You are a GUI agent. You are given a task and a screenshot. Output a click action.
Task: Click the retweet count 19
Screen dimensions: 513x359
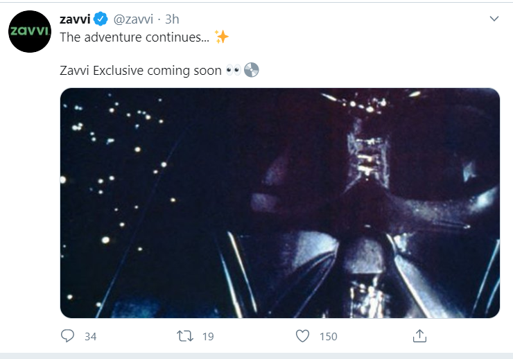pyautogui.click(x=208, y=337)
